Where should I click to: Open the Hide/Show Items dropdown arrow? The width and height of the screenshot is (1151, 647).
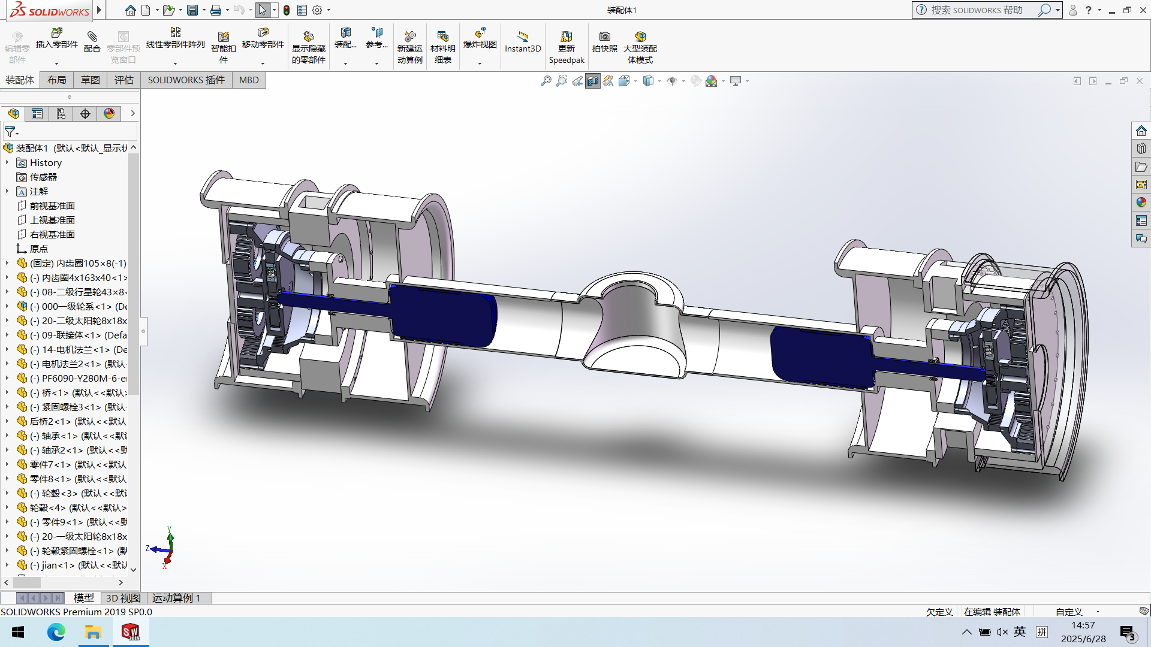(x=683, y=81)
